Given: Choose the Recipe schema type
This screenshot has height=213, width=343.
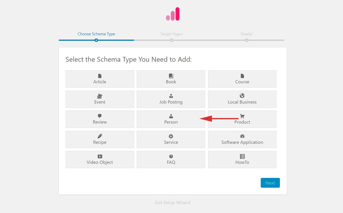Looking at the screenshot, I should click(x=100, y=139).
